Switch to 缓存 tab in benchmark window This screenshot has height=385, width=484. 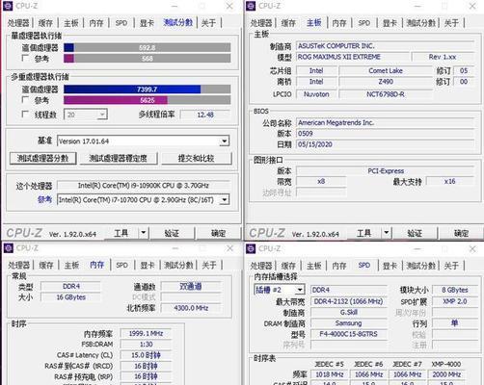tap(45, 23)
